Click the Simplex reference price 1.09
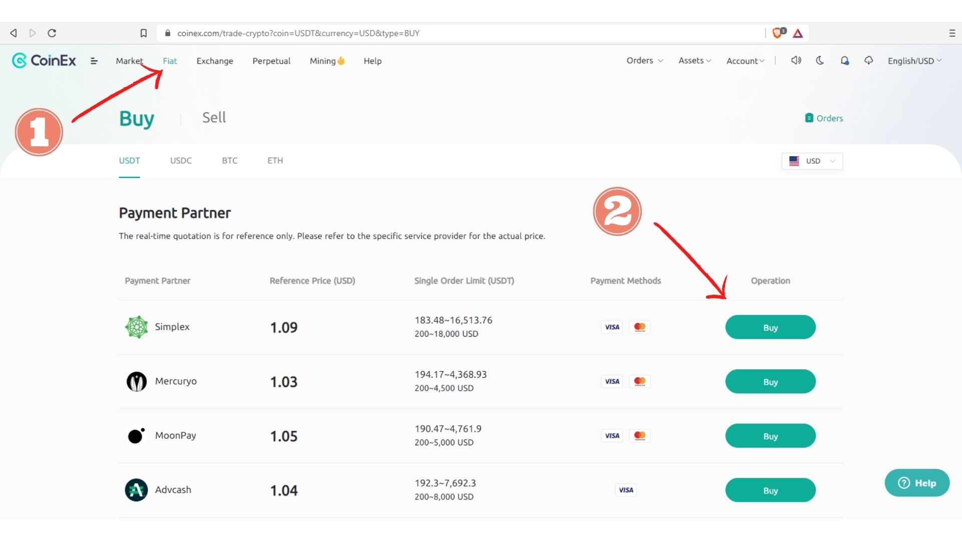 [284, 328]
